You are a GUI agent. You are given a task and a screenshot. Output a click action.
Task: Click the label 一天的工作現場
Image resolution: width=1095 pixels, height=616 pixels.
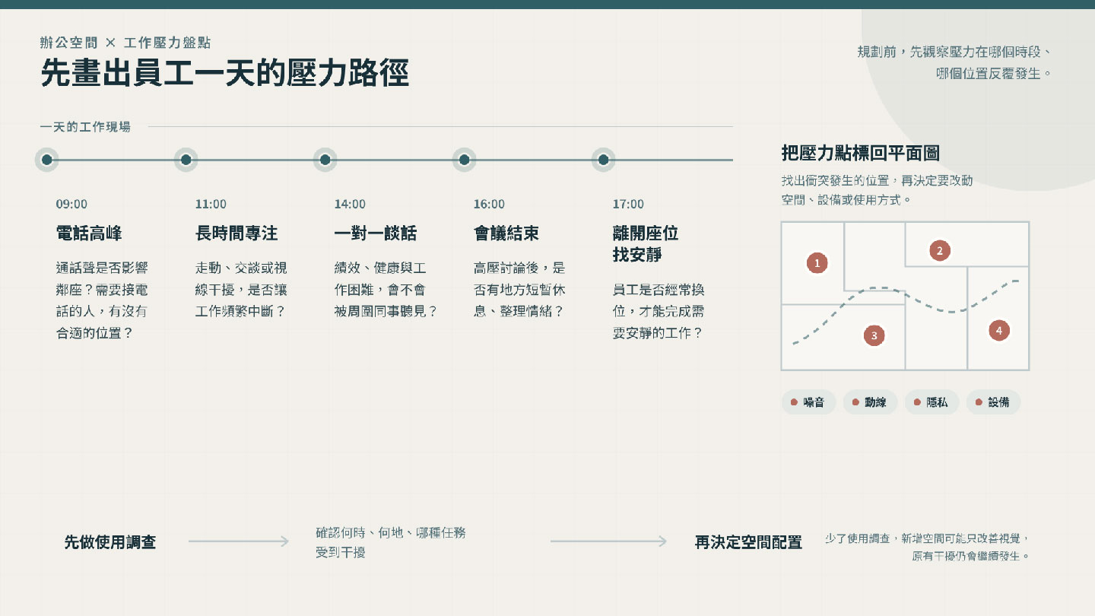tap(85, 127)
